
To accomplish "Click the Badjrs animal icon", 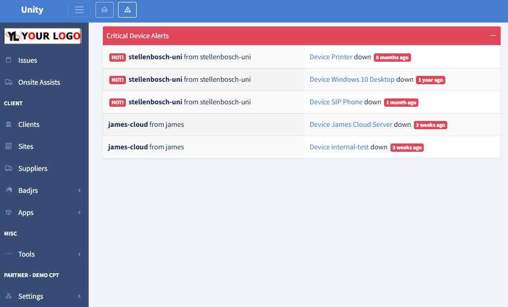I will [x=9, y=190].
